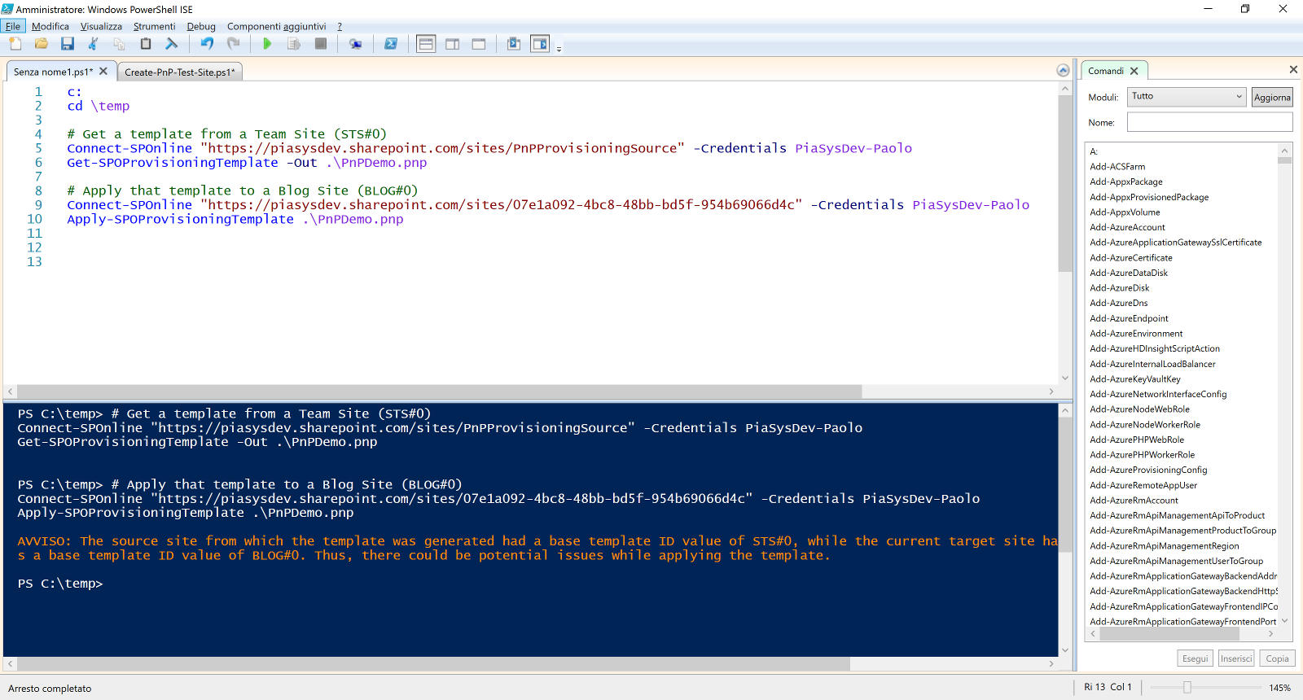Click the Inserisci button

[x=1236, y=658]
